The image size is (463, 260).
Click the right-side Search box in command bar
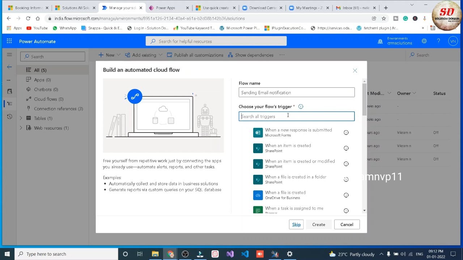[x=432, y=55]
